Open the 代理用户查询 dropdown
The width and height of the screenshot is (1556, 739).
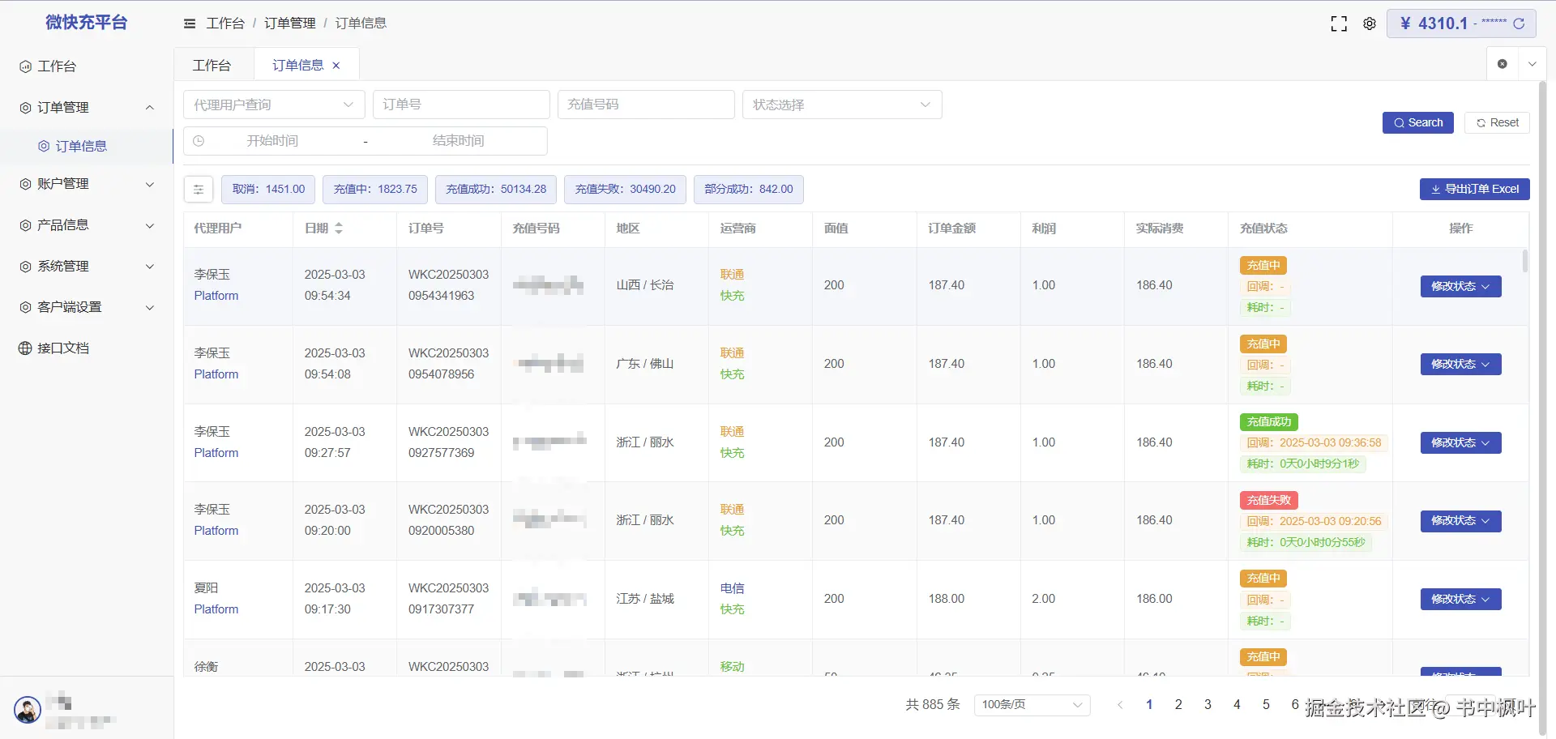pos(274,105)
